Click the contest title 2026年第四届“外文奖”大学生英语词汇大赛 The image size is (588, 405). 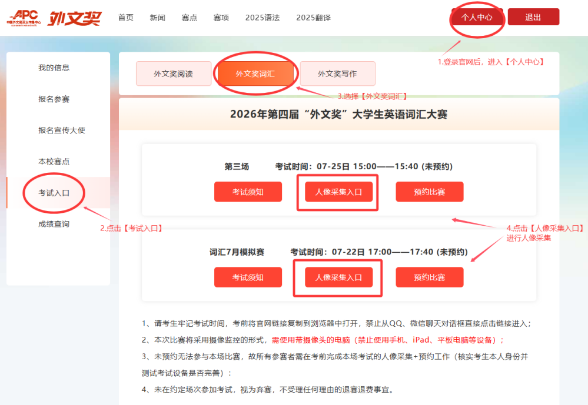tap(338, 114)
